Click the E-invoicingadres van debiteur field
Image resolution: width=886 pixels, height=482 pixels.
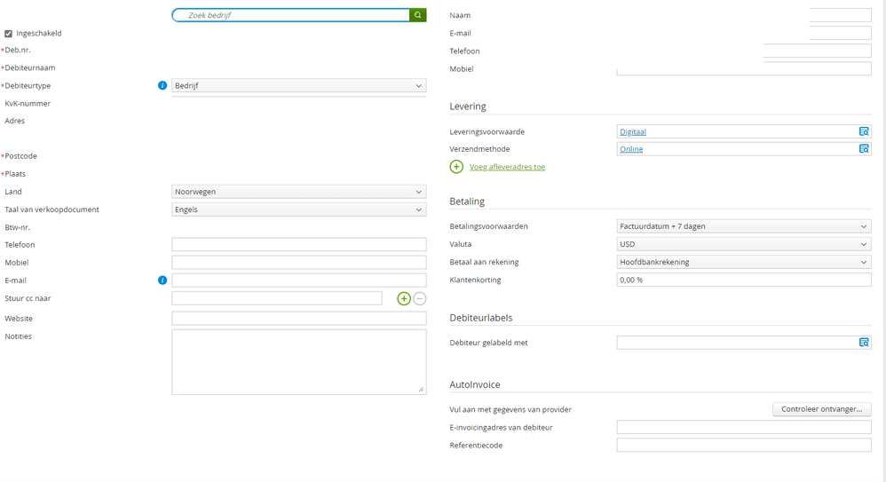(x=744, y=427)
